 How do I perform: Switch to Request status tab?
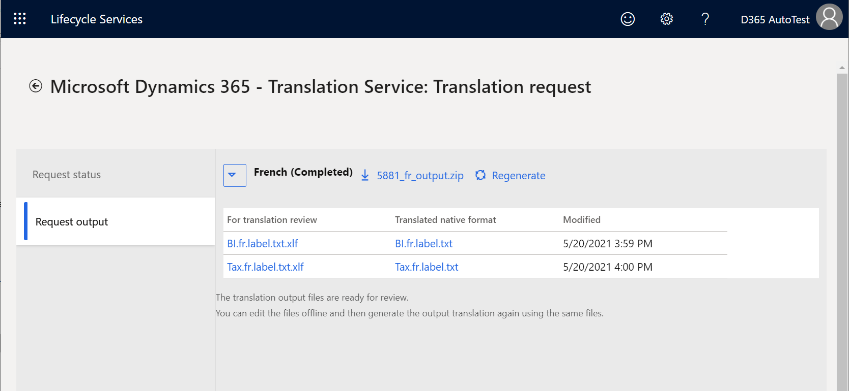click(67, 175)
